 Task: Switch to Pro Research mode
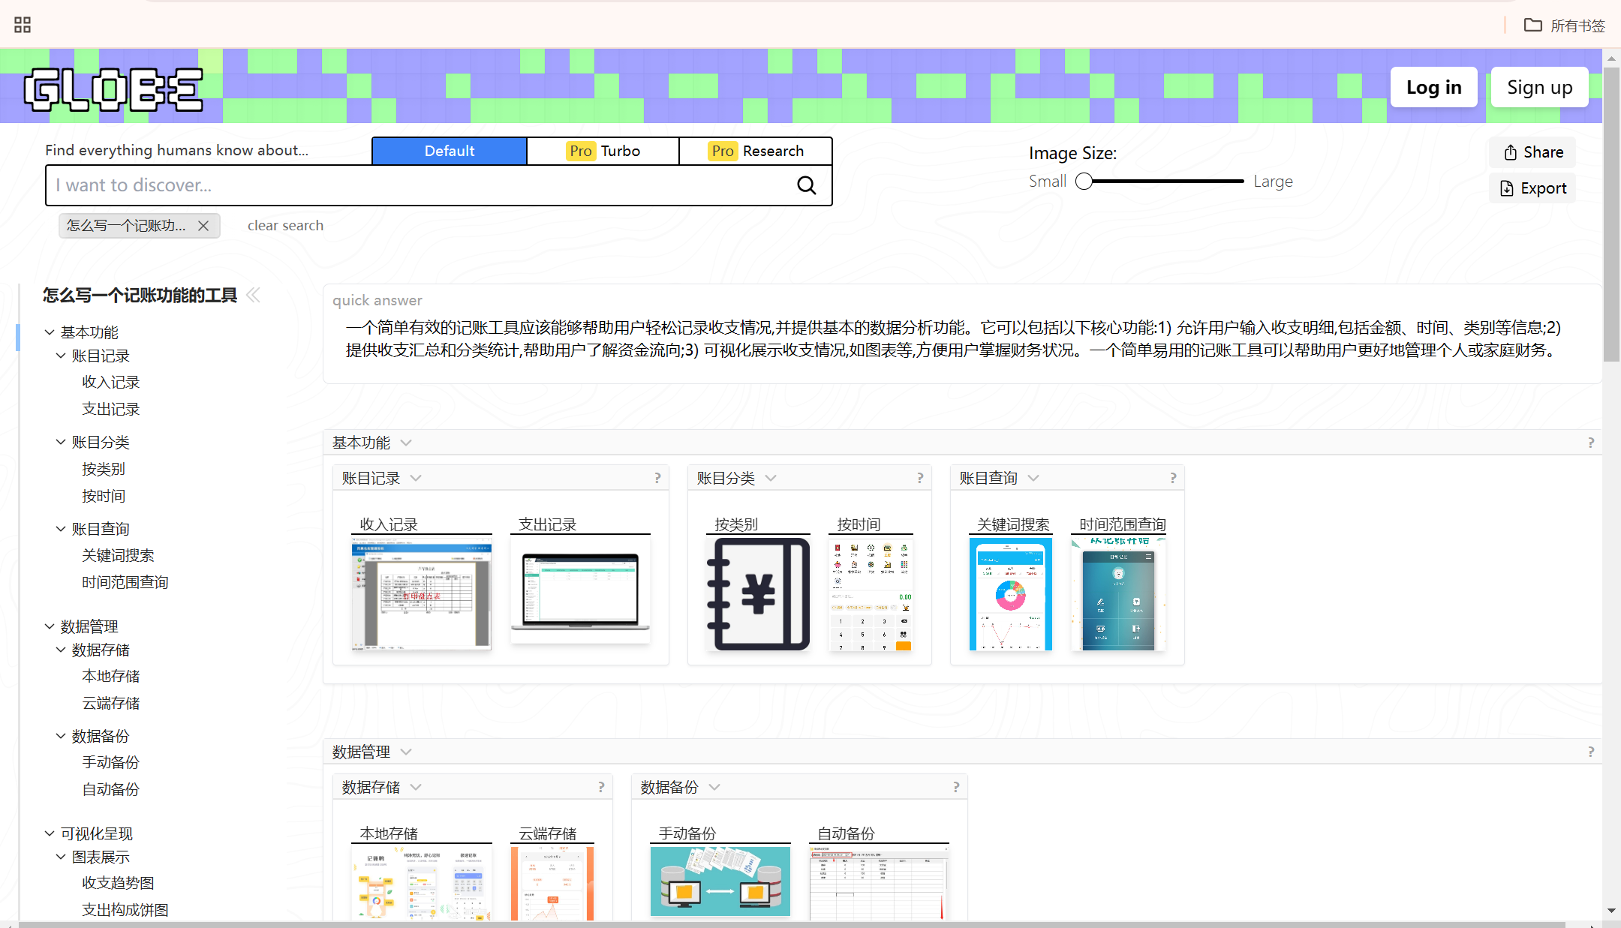(756, 151)
